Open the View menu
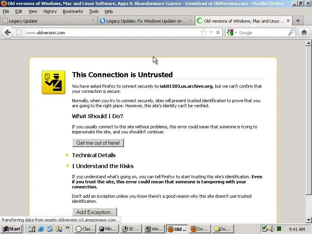 (33, 11)
